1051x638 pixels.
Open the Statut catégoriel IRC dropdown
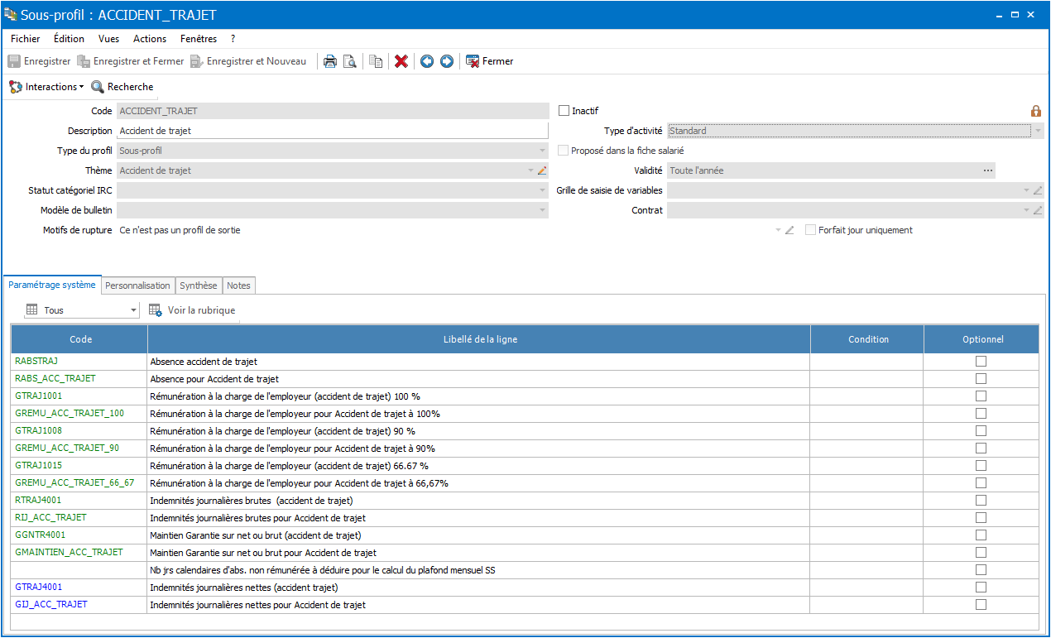tap(542, 190)
